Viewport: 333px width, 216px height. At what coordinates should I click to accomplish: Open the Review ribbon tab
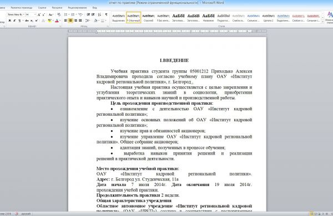click(x=77, y=8)
